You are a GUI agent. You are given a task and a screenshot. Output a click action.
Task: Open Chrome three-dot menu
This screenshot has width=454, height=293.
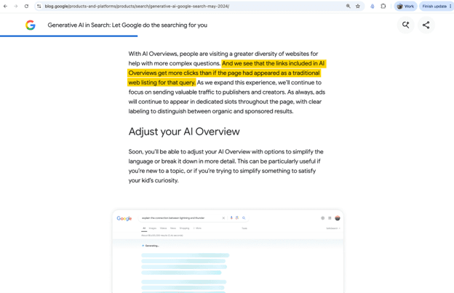pos(450,6)
